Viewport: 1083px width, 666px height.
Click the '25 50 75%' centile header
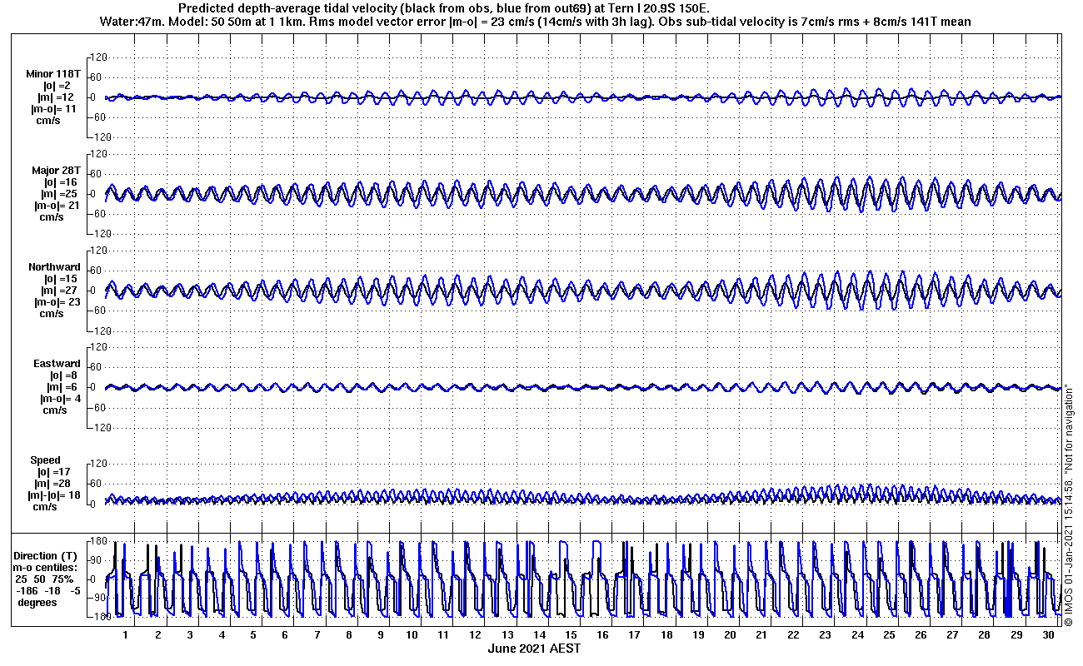(45, 579)
